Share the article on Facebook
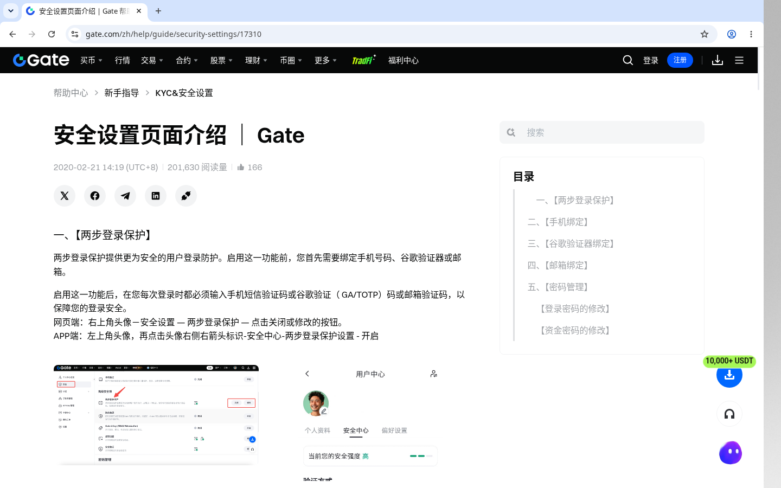 [95, 196]
